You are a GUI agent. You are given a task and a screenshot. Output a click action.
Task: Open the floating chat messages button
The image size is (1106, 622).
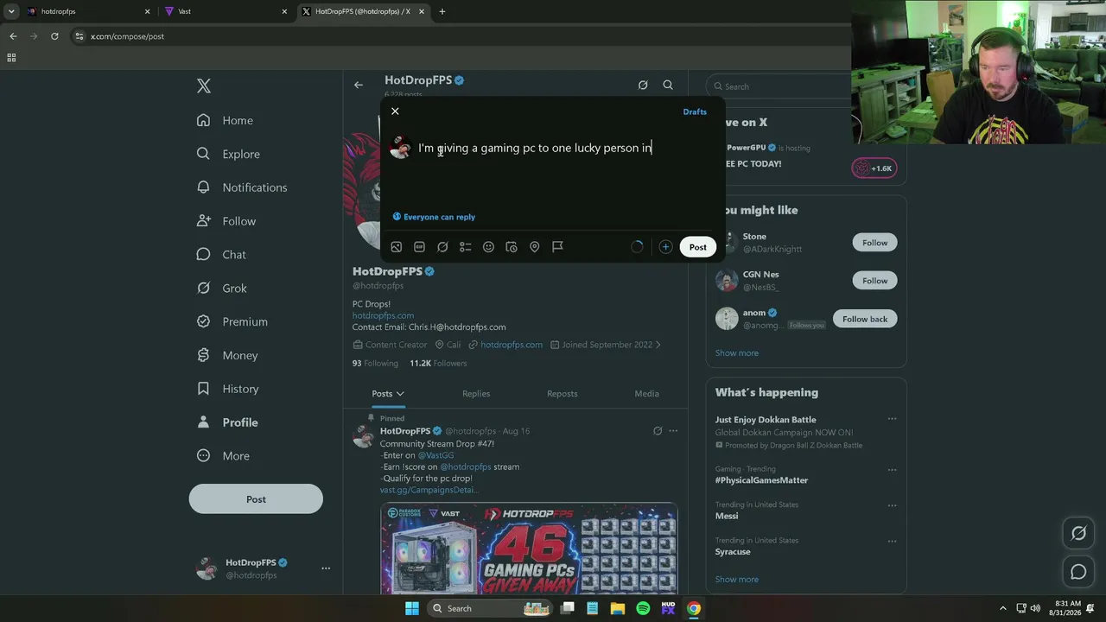pyautogui.click(x=1078, y=572)
